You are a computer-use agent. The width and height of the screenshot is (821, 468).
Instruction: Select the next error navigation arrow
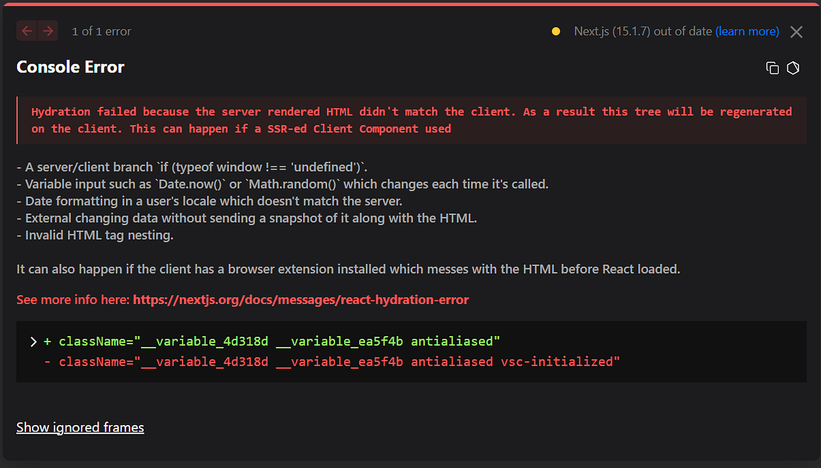[47, 31]
